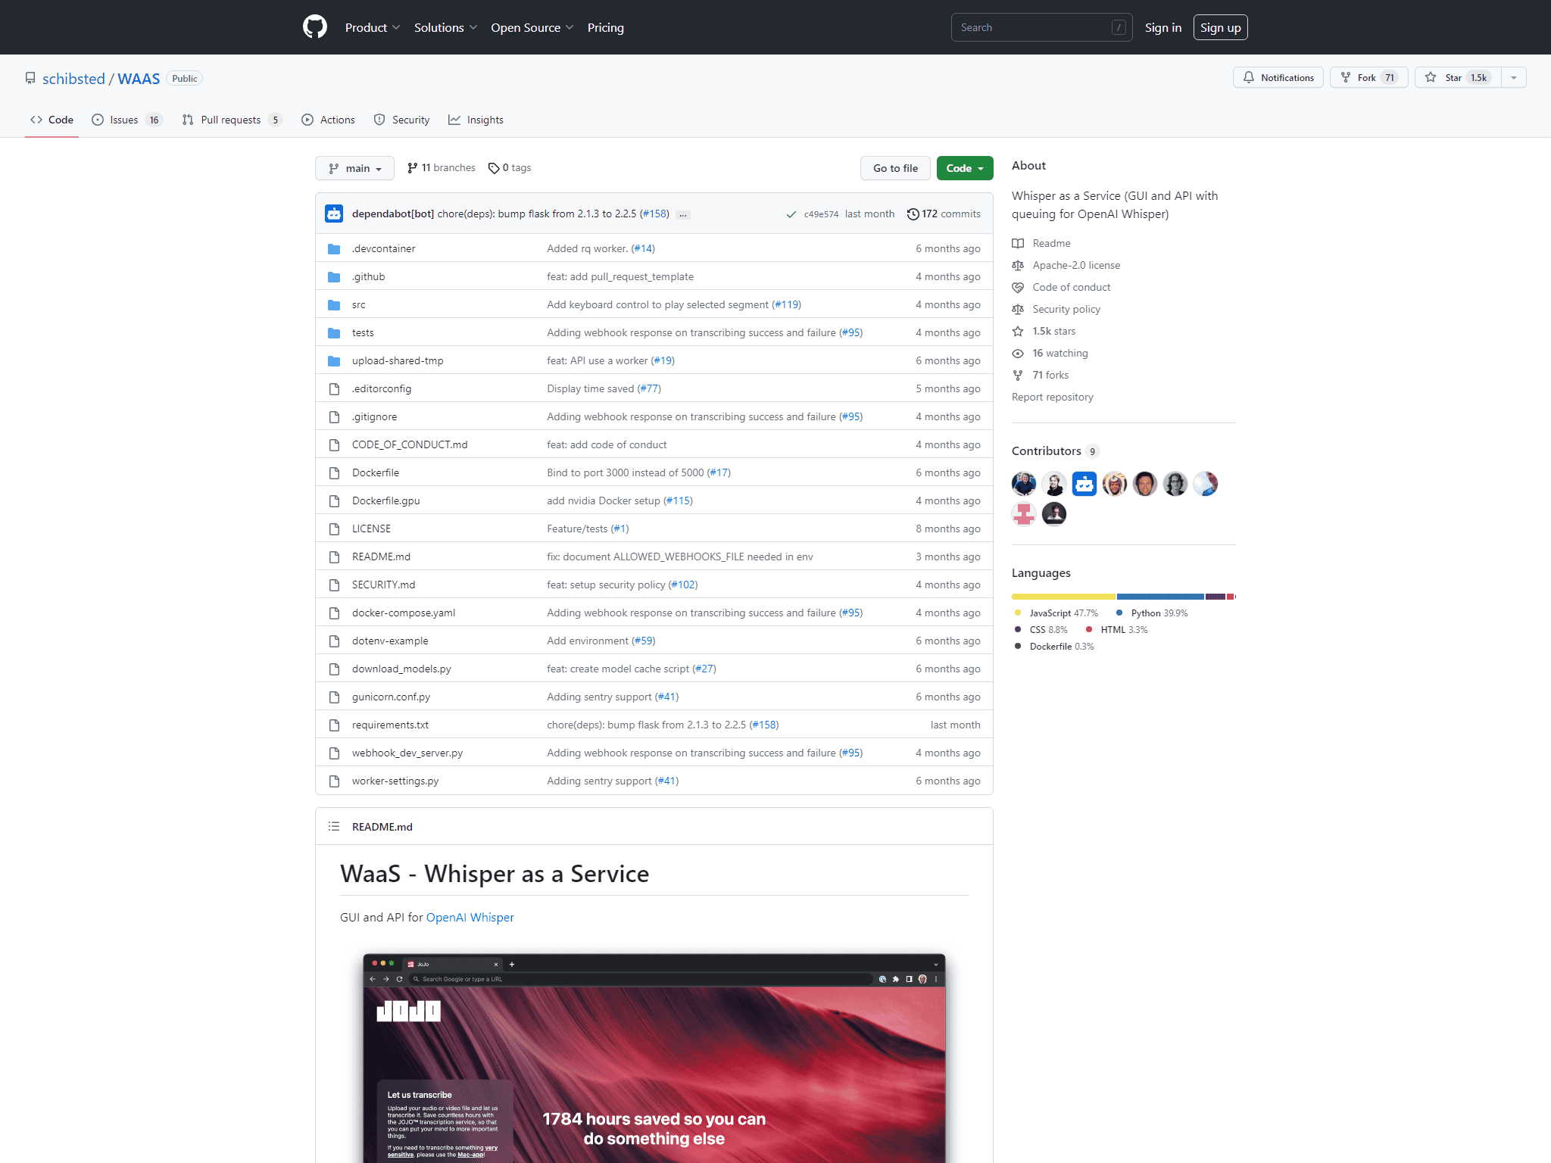Open the upload-shared-tmp folder
The image size is (1551, 1163).
(398, 360)
